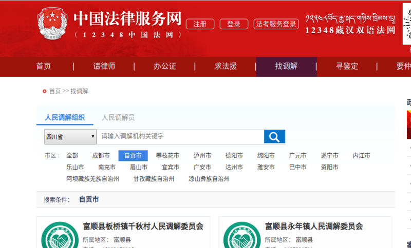
Task: Select 资阳市 city filter
Action: [x=329, y=167]
